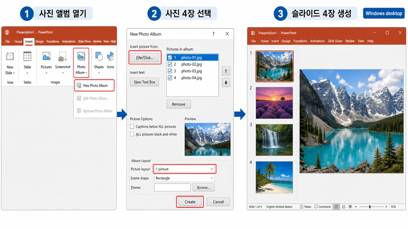Select slide 4 beach palm thumbnail
The width and height of the screenshot is (408, 229).
coord(274,177)
